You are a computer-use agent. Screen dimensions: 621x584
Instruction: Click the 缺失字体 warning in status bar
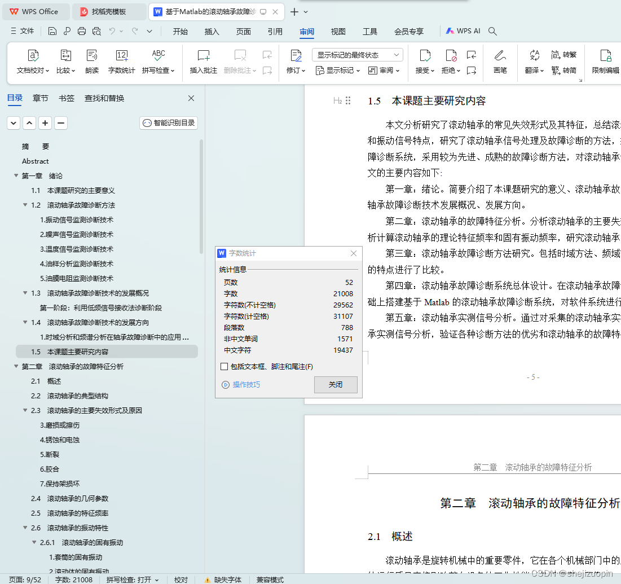pos(223,579)
